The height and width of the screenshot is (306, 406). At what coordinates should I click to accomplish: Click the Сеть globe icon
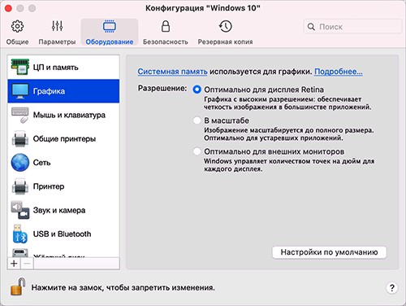[x=20, y=163]
